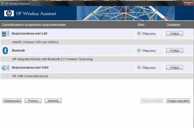
Task: Click the HP logo in banner
Action: [9, 13]
